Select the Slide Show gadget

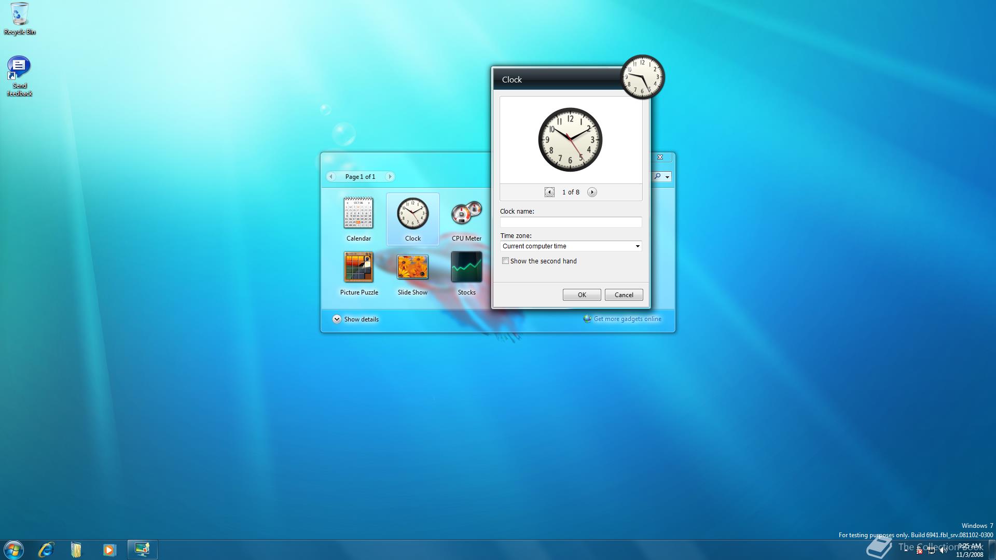[412, 273]
